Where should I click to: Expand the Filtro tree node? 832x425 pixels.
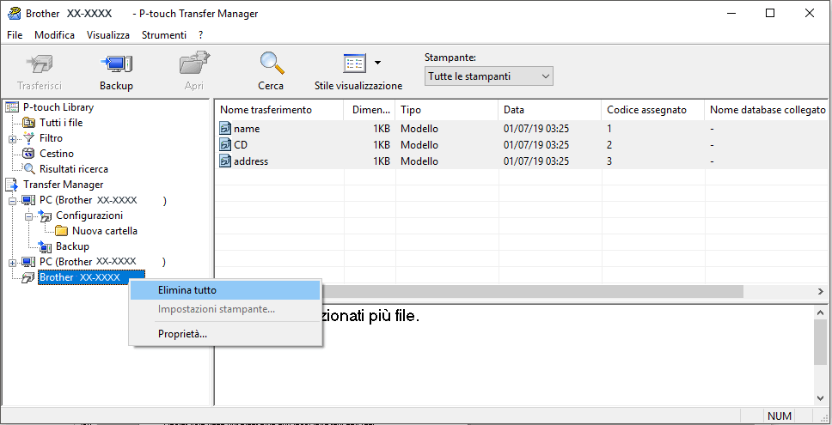click(x=12, y=139)
